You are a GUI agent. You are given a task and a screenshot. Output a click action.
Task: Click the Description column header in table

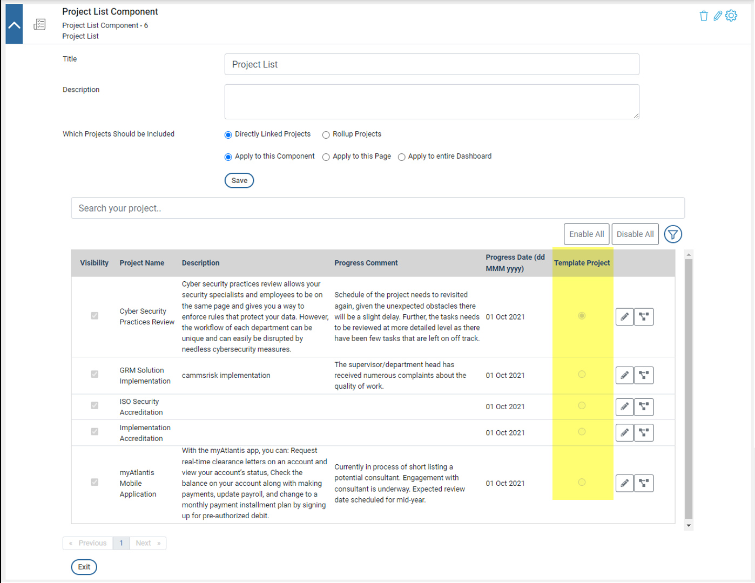coord(200,263)
